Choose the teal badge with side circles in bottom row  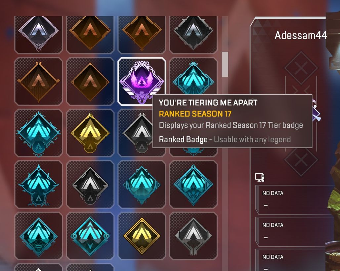click(x=90, y=236)
